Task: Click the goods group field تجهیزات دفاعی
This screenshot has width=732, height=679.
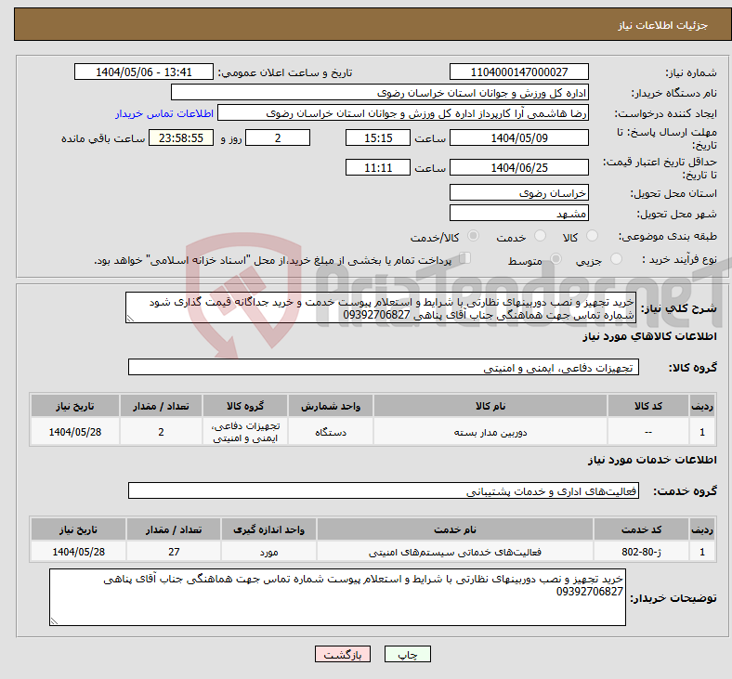Action: pos(384,367)
